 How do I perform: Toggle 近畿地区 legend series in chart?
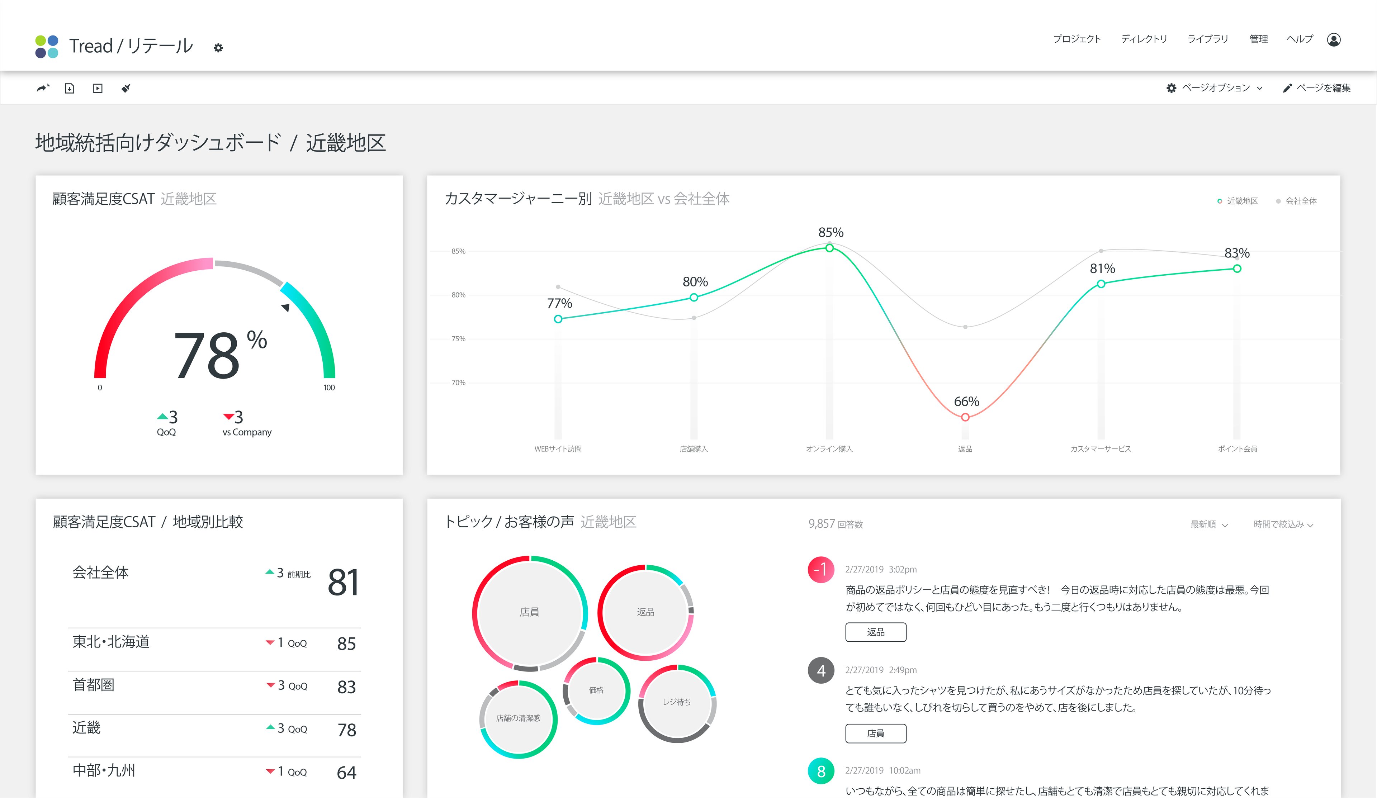click(x=1238, y=201)
